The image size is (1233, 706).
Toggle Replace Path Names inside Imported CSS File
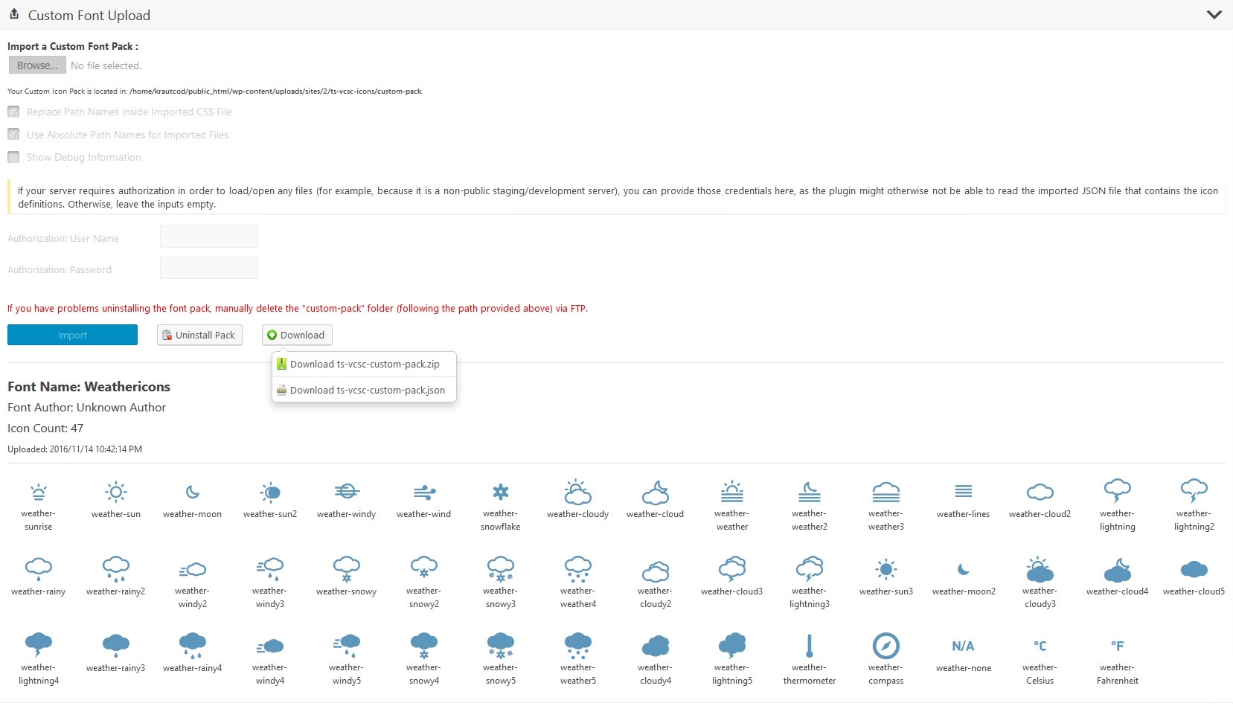(x=13, y=112)
